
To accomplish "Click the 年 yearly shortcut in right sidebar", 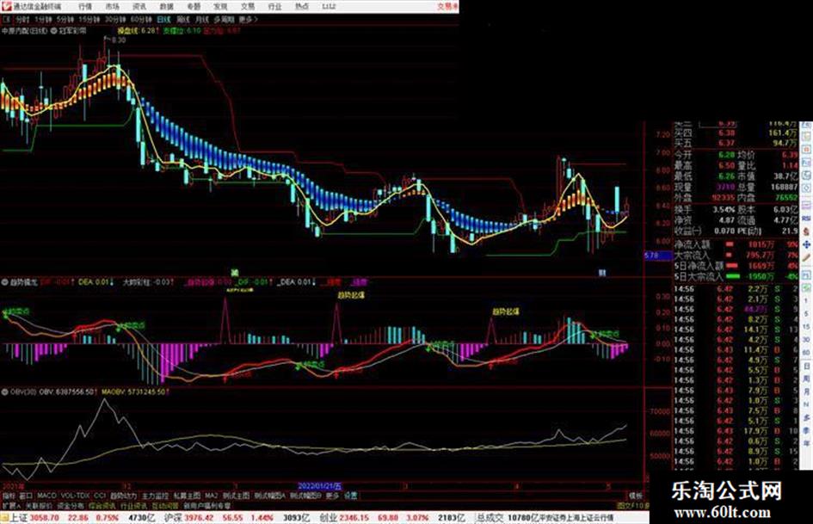I will [806, 444].
